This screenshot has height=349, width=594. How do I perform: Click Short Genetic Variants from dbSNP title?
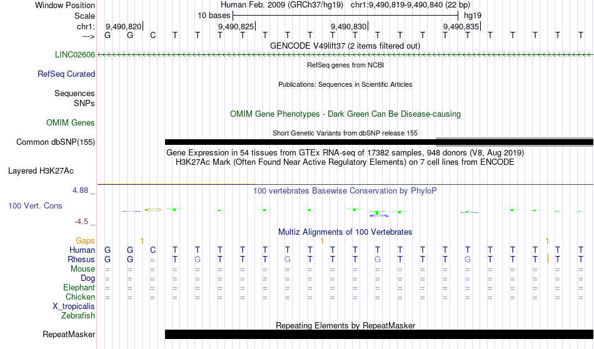pyautogui.click(x=345, y=133)
